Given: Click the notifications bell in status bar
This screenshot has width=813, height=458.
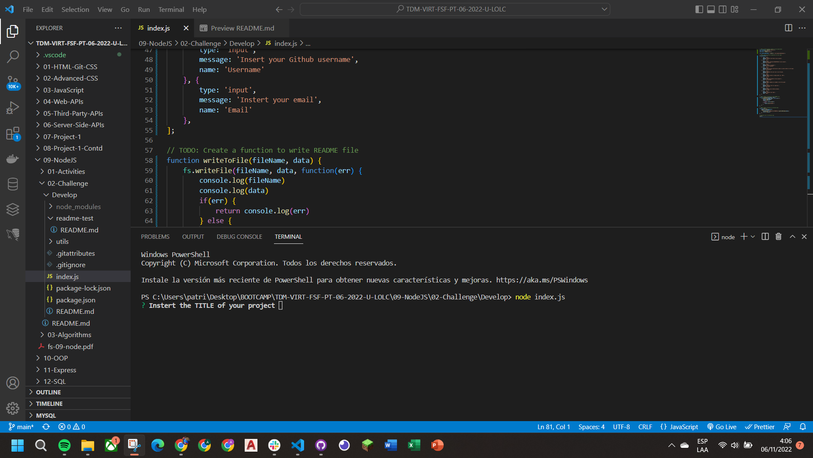Looking at the screenshot, I should pyautogui.click(x=803, y=427).
